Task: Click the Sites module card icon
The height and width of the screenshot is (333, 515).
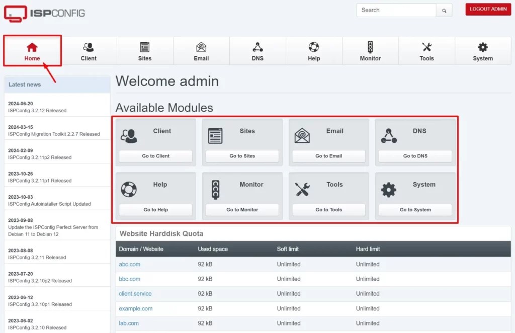Action: [x=215, y=136]
